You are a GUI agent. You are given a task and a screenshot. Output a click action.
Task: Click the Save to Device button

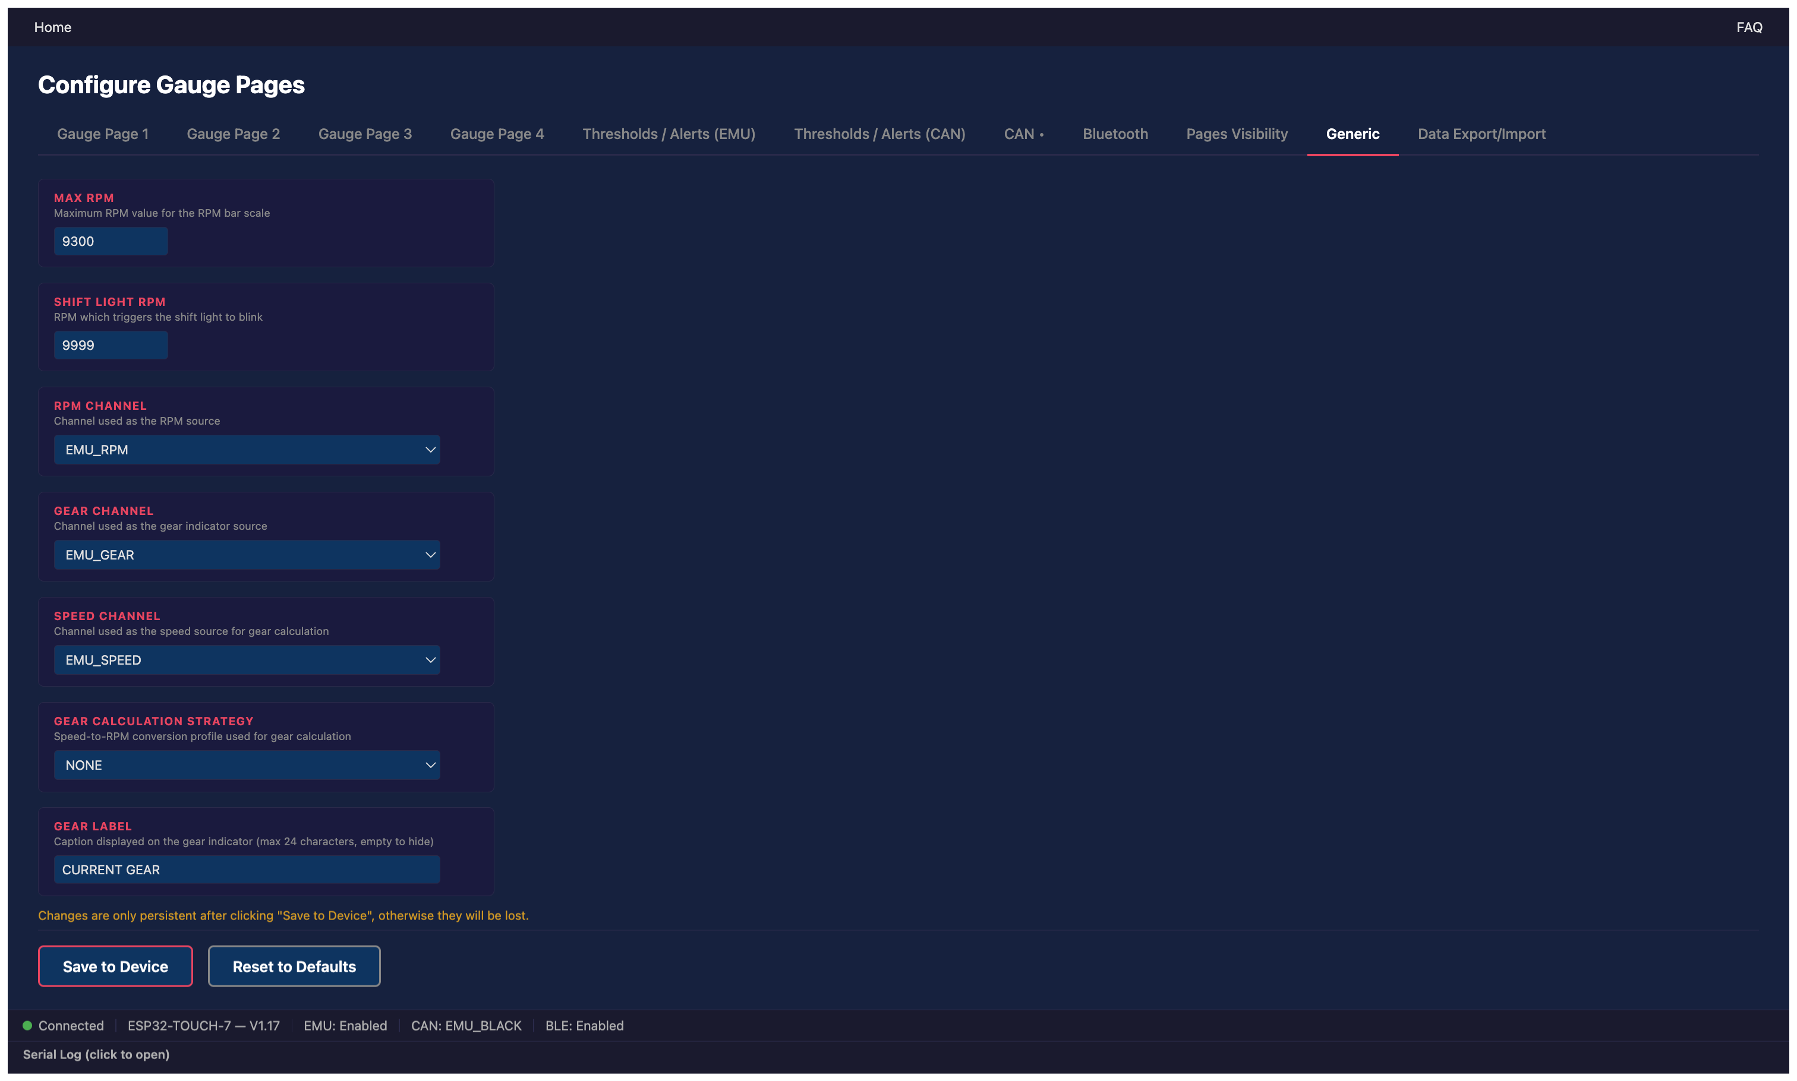pyautogui.click(x=115, y=966)
